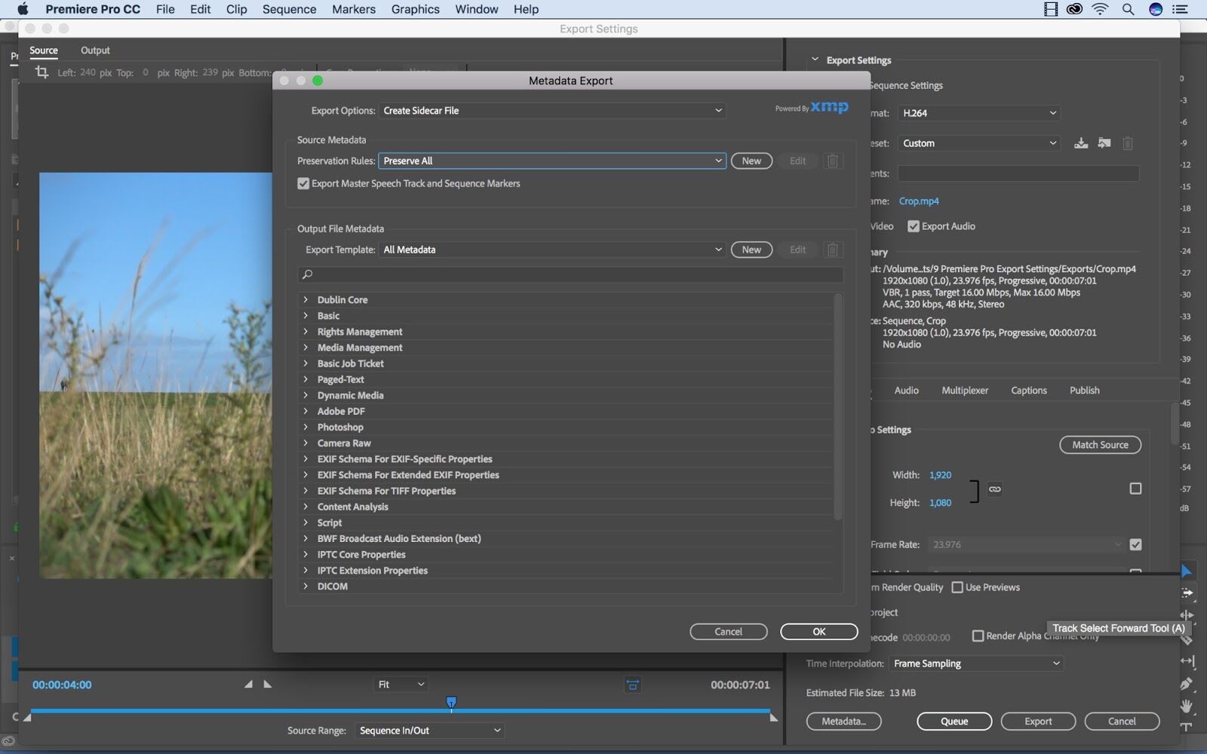
Task: Toggle Export Master Speech Track and Sequence Markers
Action: point(303,183)
